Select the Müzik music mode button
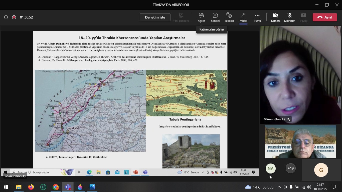Image resolution: width=342 pixels, height=192 pixels. tap(243, 17)
